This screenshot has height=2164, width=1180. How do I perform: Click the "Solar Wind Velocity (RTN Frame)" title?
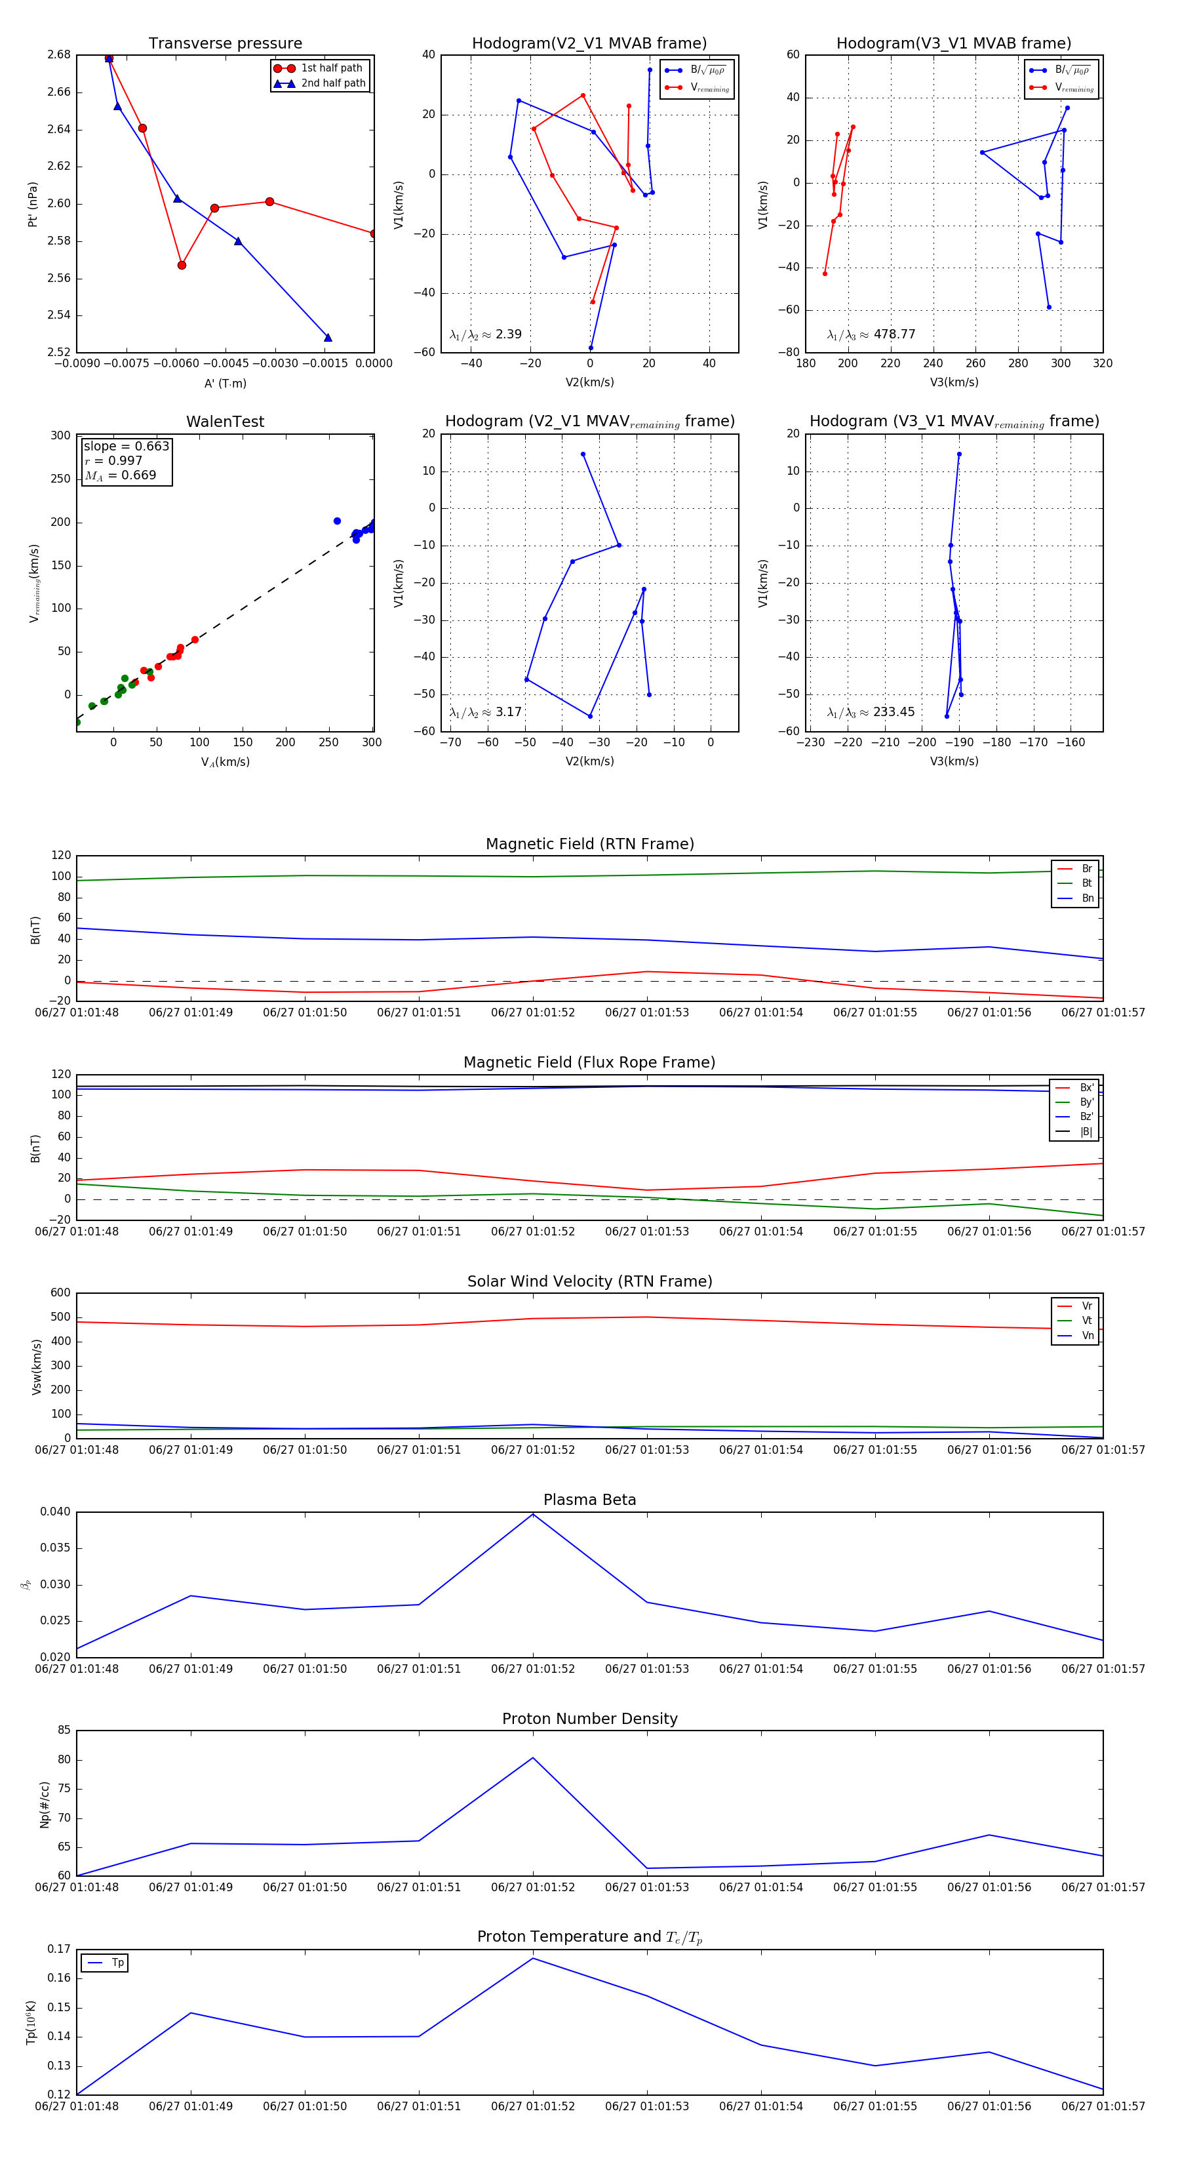[589, 1281]
